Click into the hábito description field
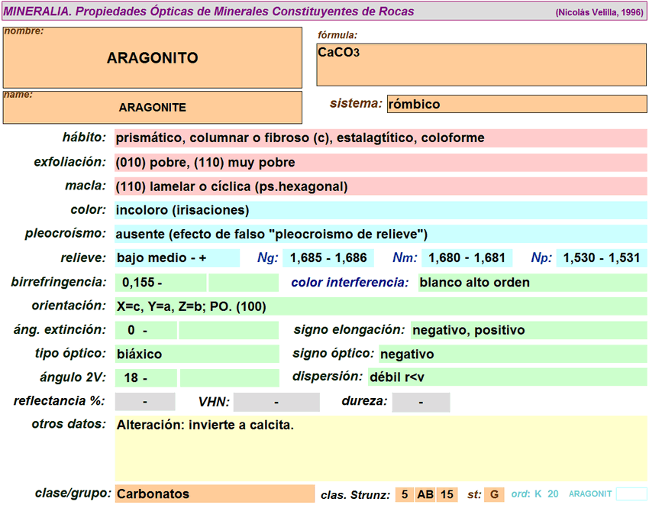The height and width of the screenshot is (505, 649). (x=379, y=138)
